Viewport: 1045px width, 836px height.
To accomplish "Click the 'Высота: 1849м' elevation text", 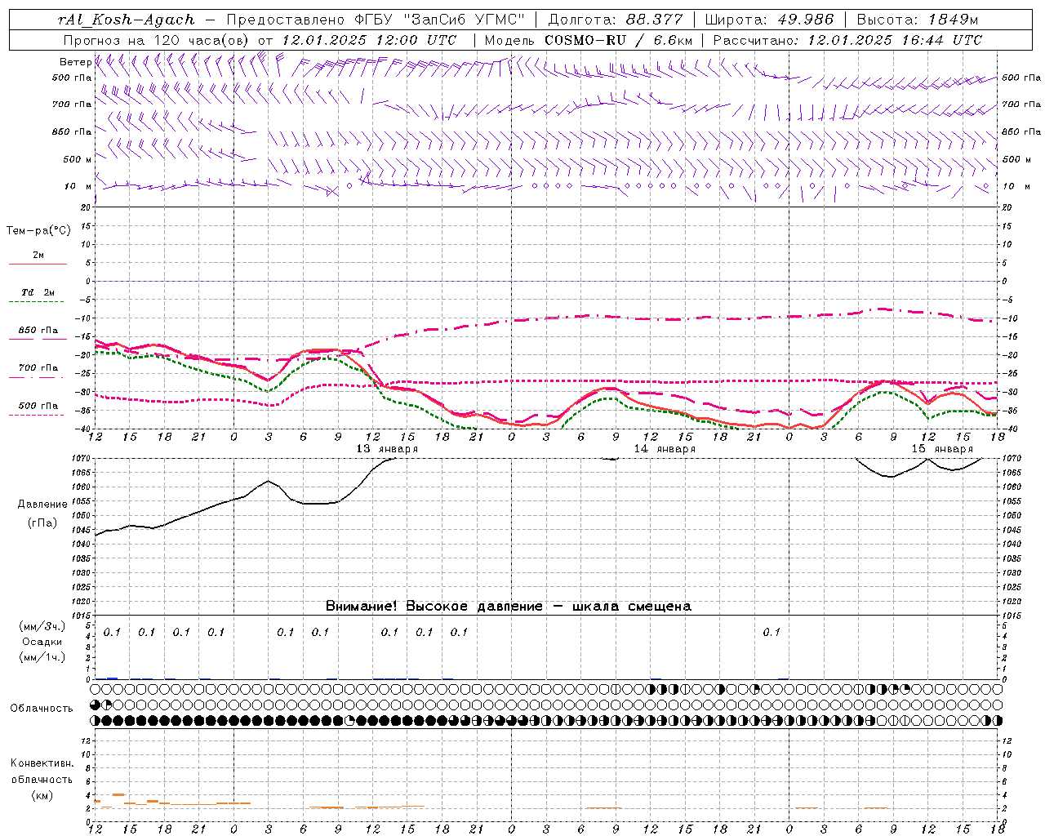I will [918, 20].
